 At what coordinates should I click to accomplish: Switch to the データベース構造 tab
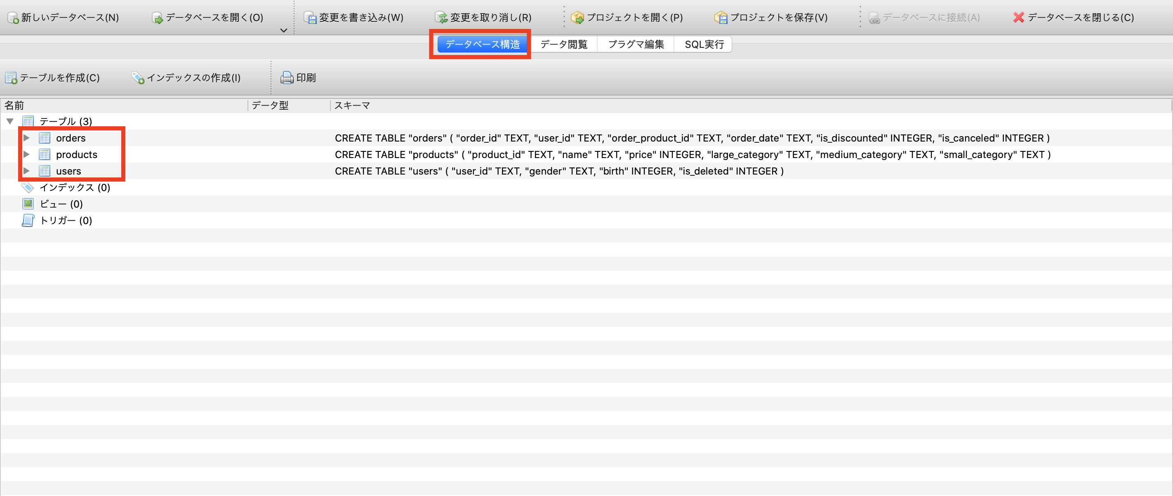(483, 44)
